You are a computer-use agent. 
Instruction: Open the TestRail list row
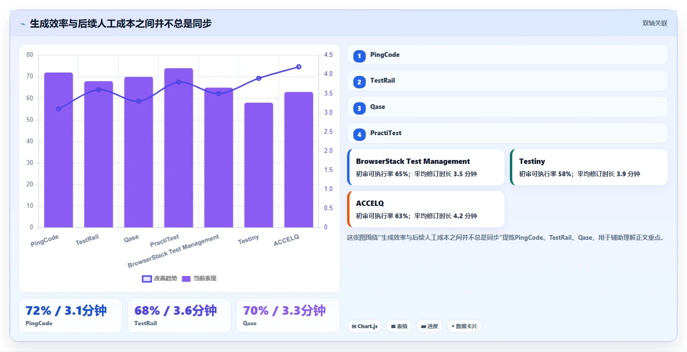[507, 81]
